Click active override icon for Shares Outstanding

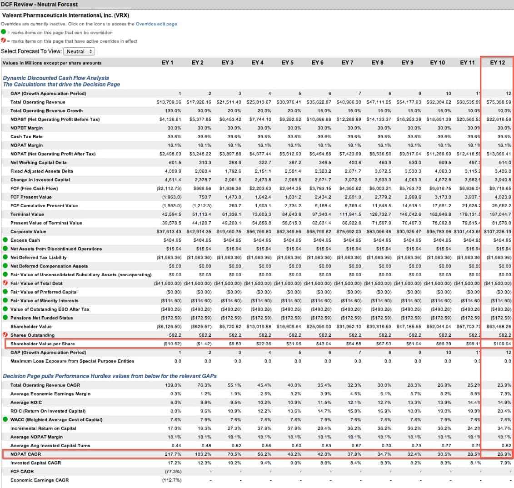pyautogui.click(x=5, y=334)
